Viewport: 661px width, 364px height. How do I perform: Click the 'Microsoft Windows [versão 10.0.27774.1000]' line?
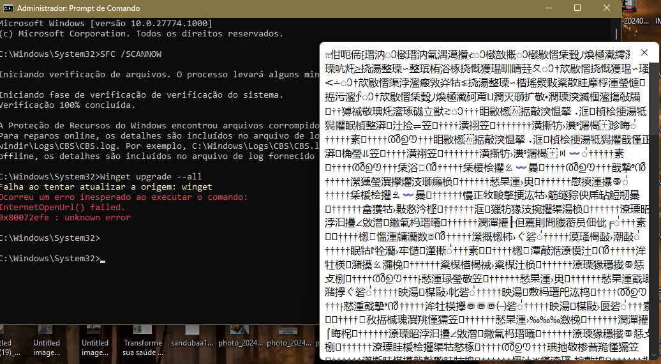coord(106,23)
